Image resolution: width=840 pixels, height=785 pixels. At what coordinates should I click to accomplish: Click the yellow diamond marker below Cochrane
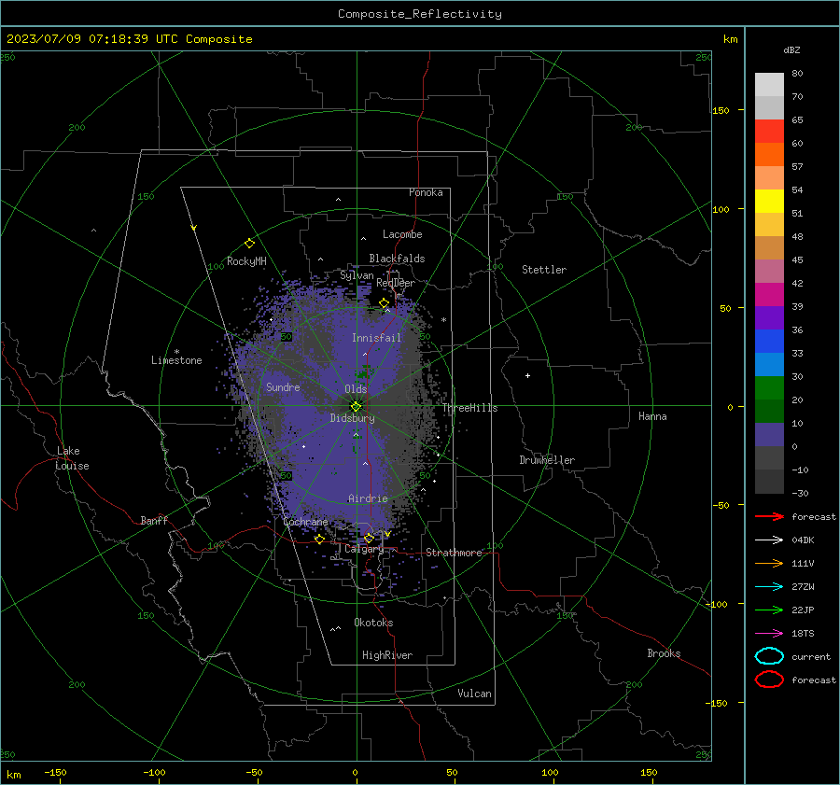[x=320, y=539]
